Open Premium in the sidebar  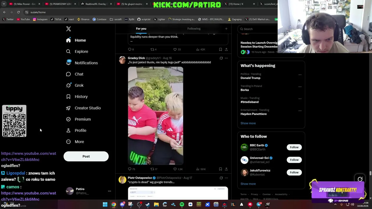point(78,119)
